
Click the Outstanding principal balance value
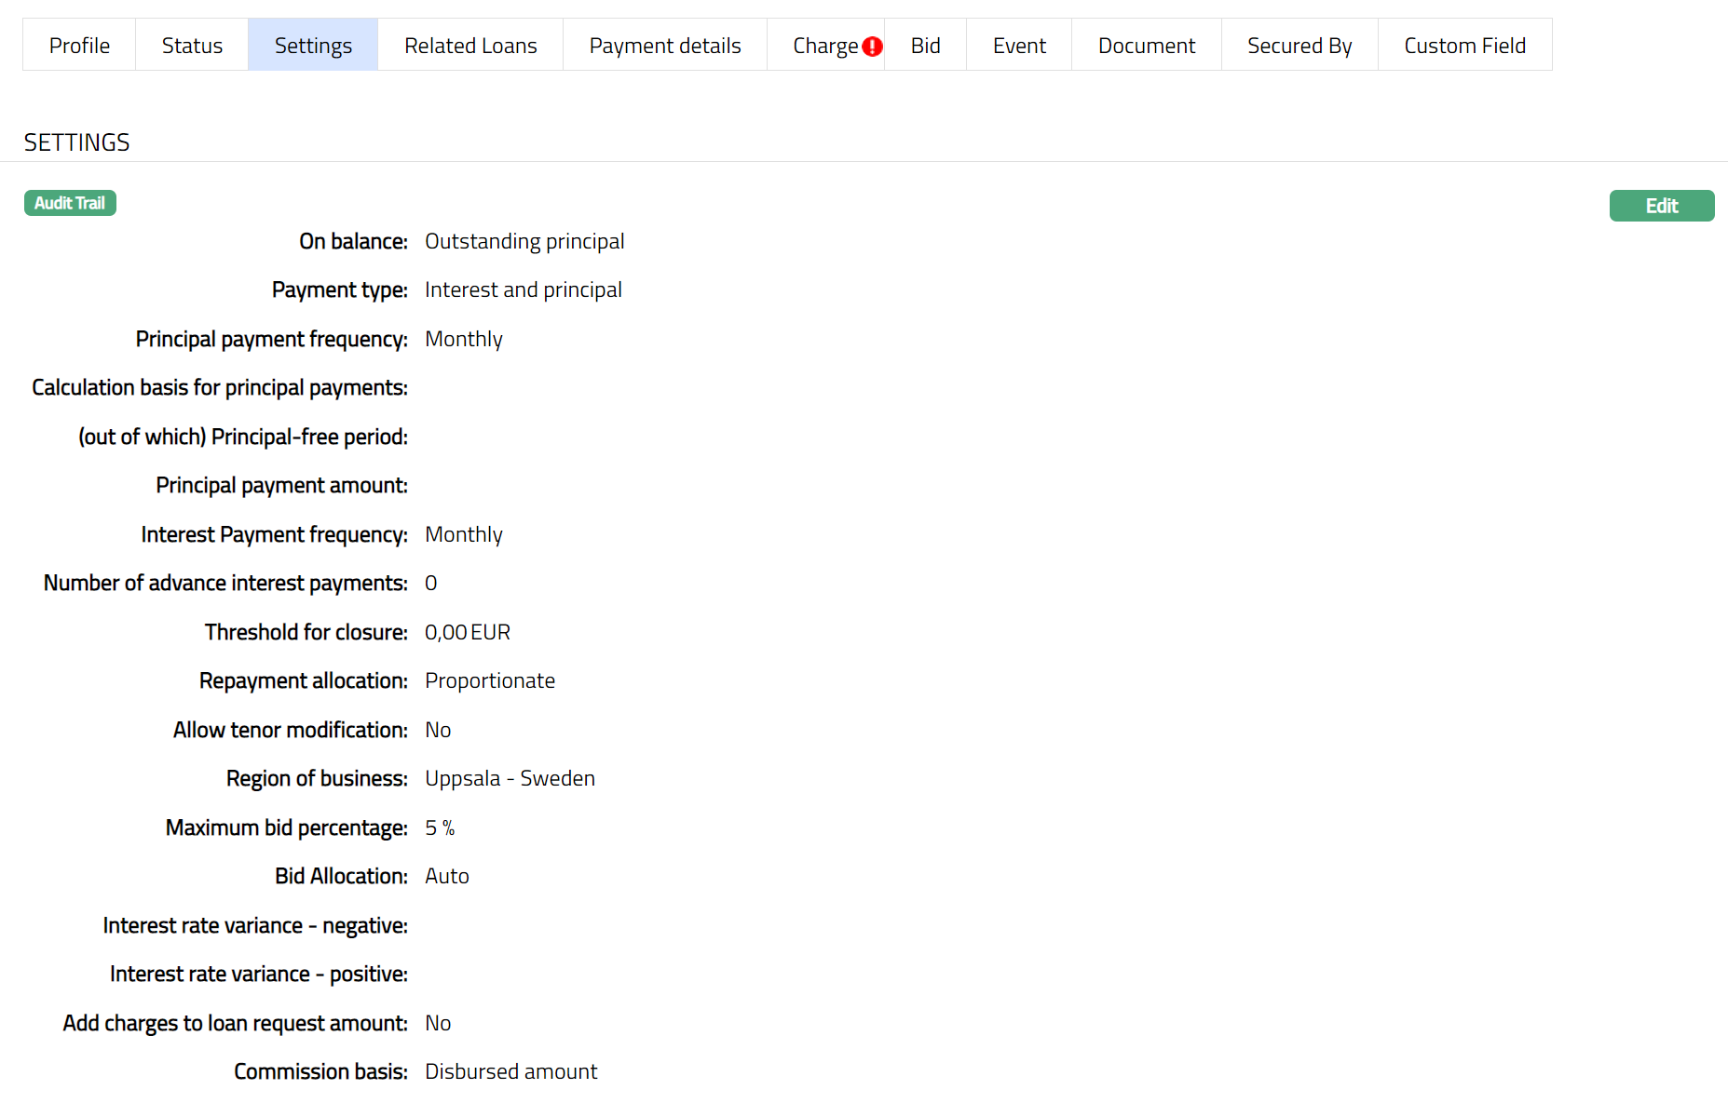(x=524, y=241)
